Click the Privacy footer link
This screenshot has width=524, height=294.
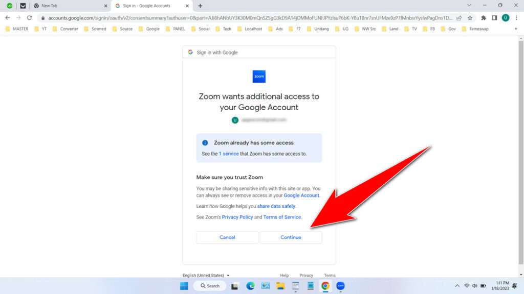pyautogui.click(x=306, y=275)
